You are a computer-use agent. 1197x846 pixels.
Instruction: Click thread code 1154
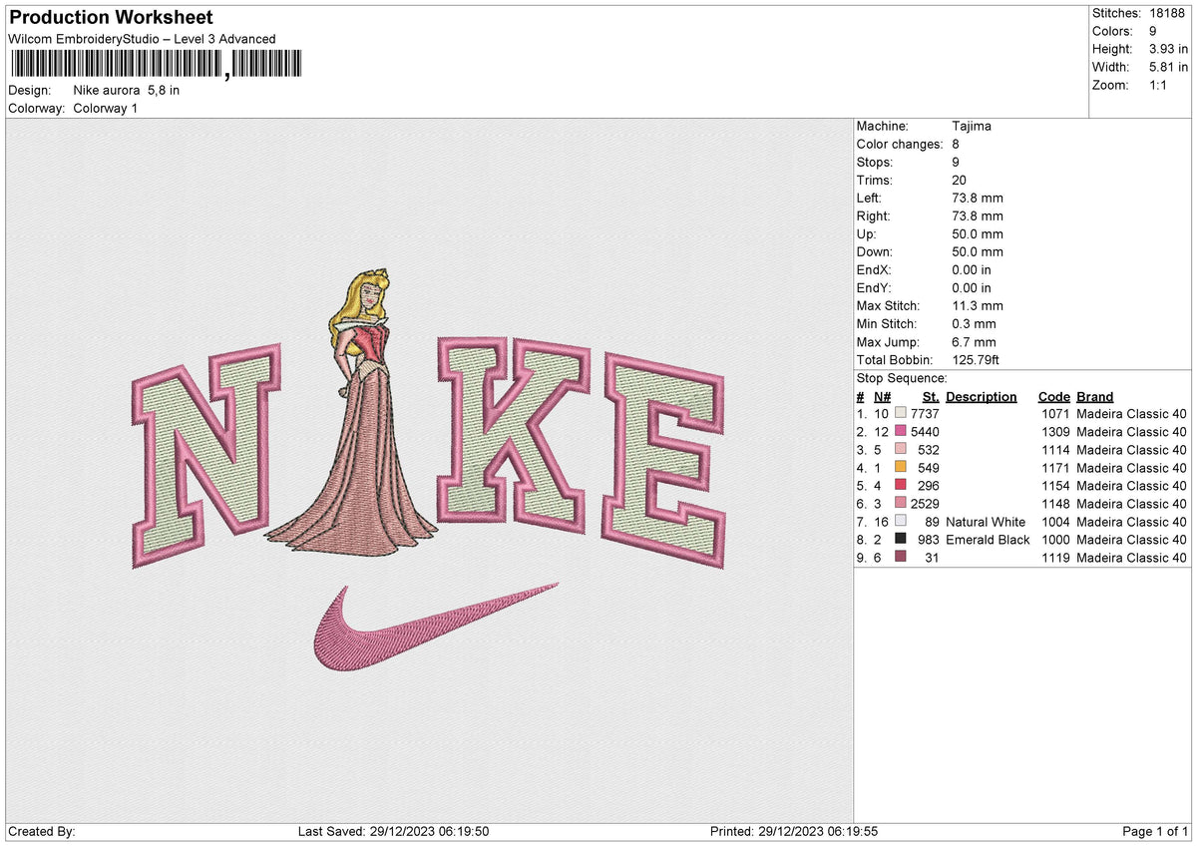tap(1055, 485)
